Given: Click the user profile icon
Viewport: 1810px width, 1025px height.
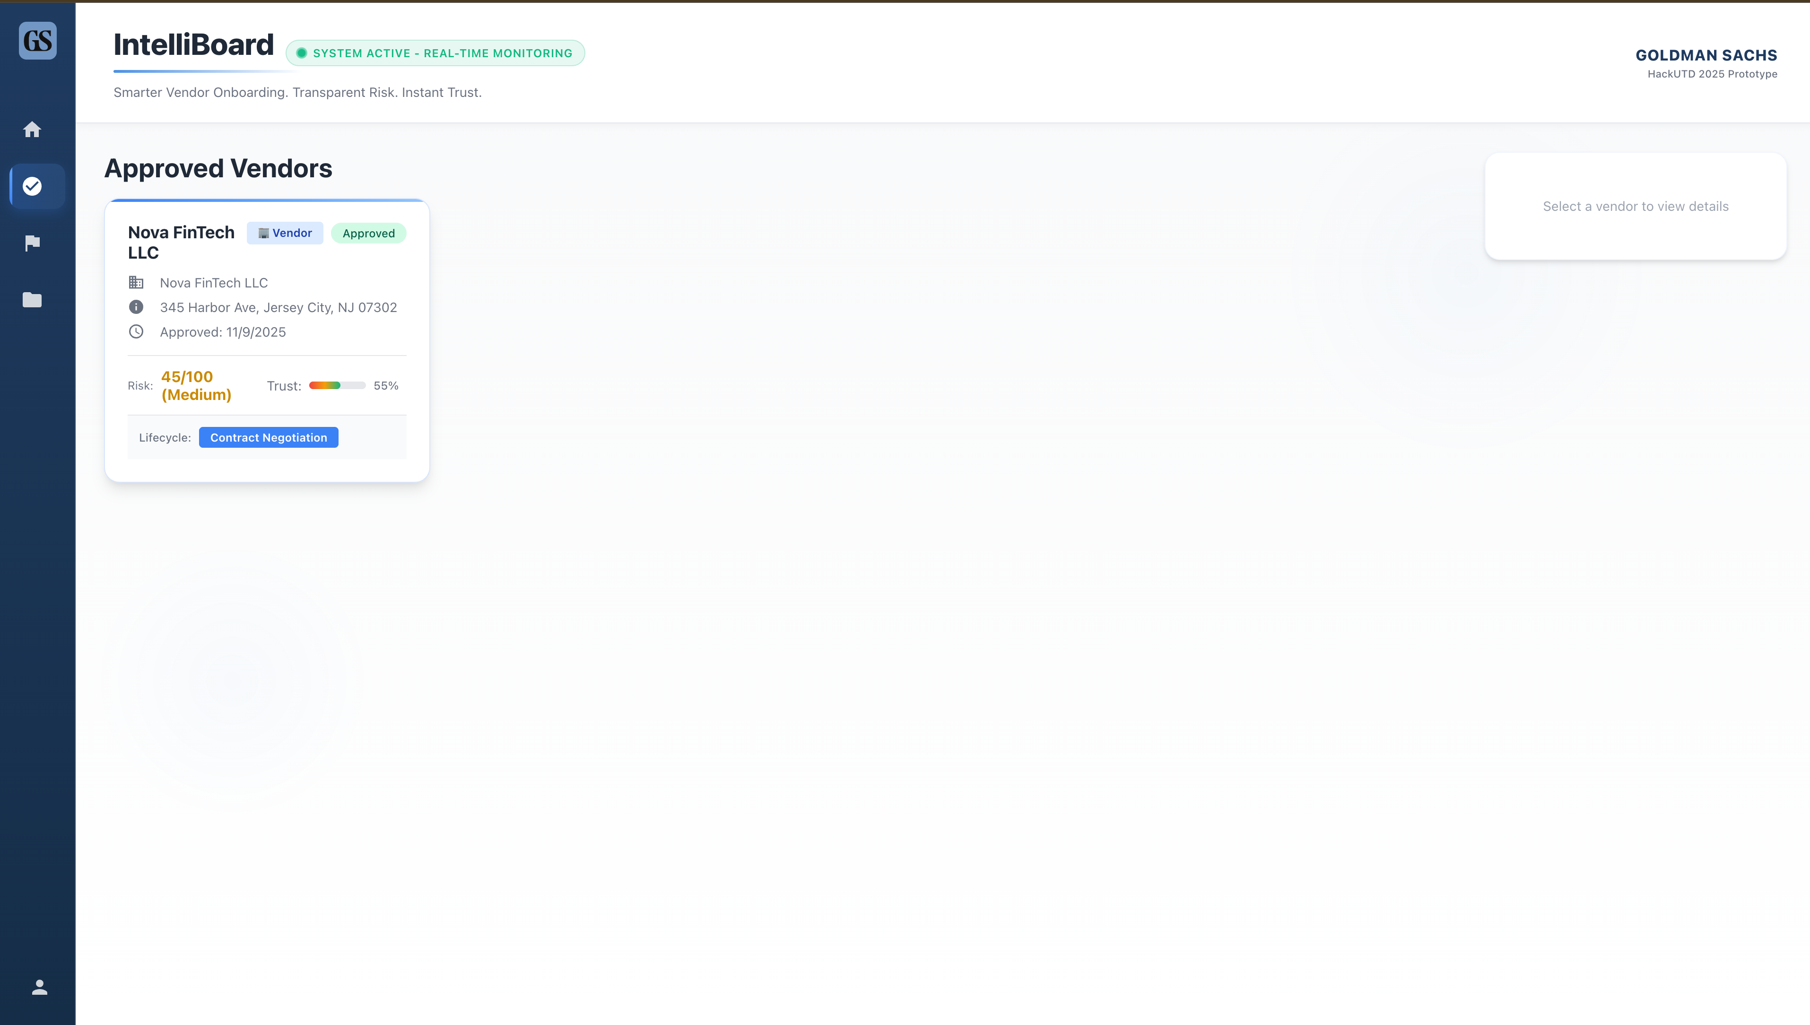Looking at the screenshot, I should pyautogui.click(x=39, y=987).
